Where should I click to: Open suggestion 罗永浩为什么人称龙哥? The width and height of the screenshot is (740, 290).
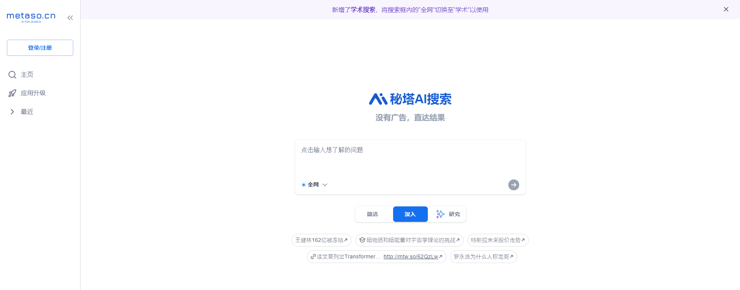(x=484, y=256)
